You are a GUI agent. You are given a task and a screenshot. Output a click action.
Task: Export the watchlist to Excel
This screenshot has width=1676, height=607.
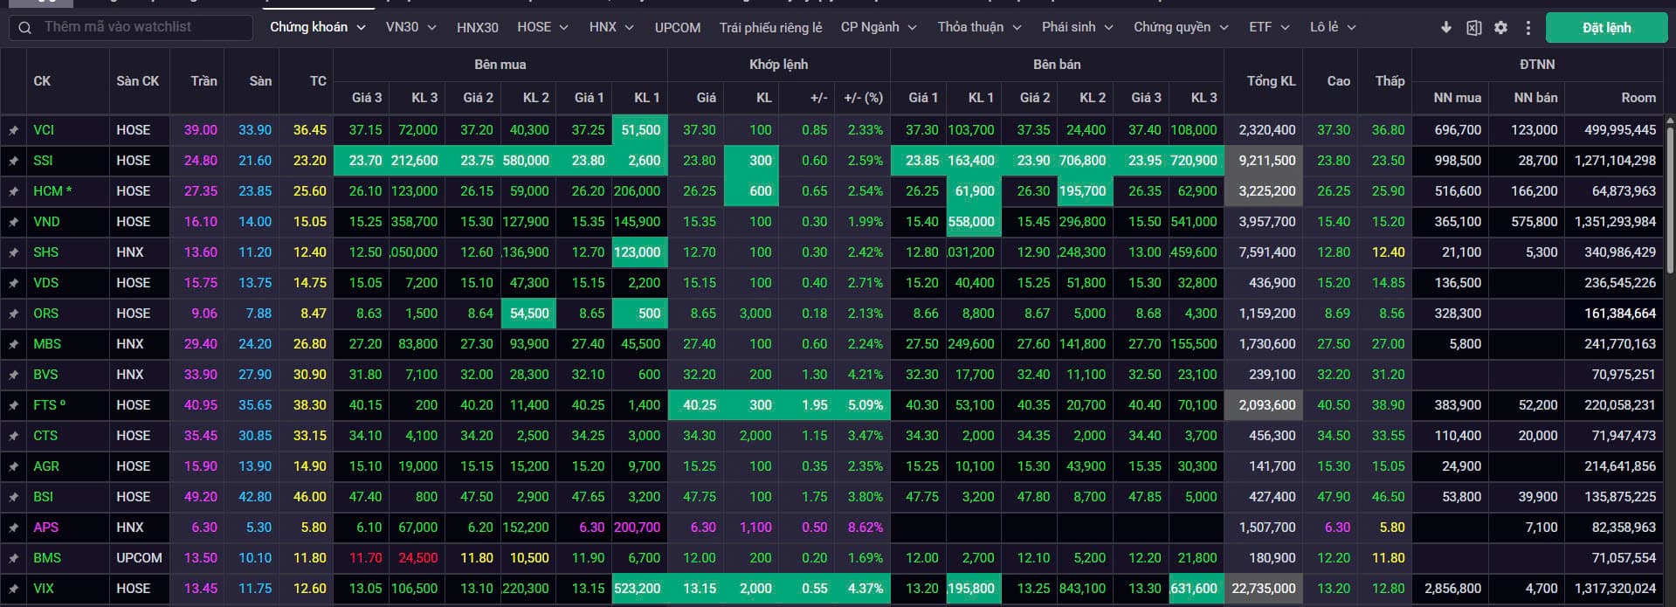1473,27
